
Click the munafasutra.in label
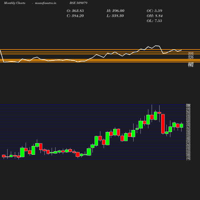point(46,3)
